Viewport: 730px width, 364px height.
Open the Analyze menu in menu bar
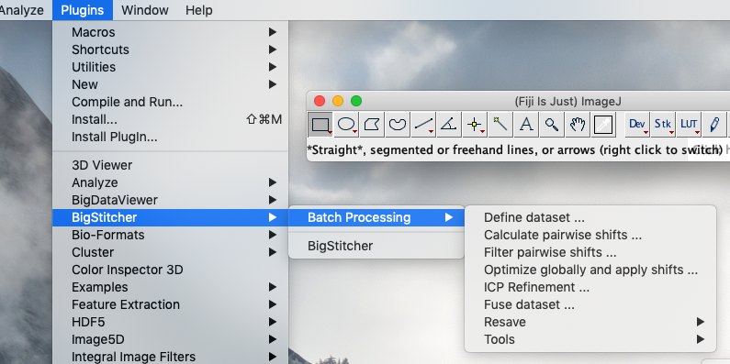point(22,10)
